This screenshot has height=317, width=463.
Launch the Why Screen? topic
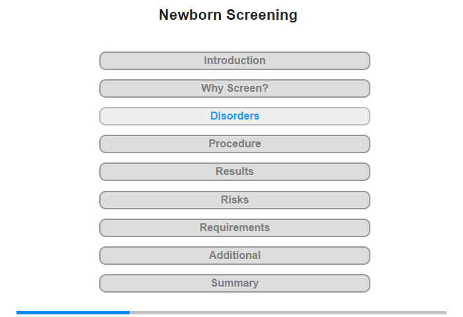(x=235, y=88)
